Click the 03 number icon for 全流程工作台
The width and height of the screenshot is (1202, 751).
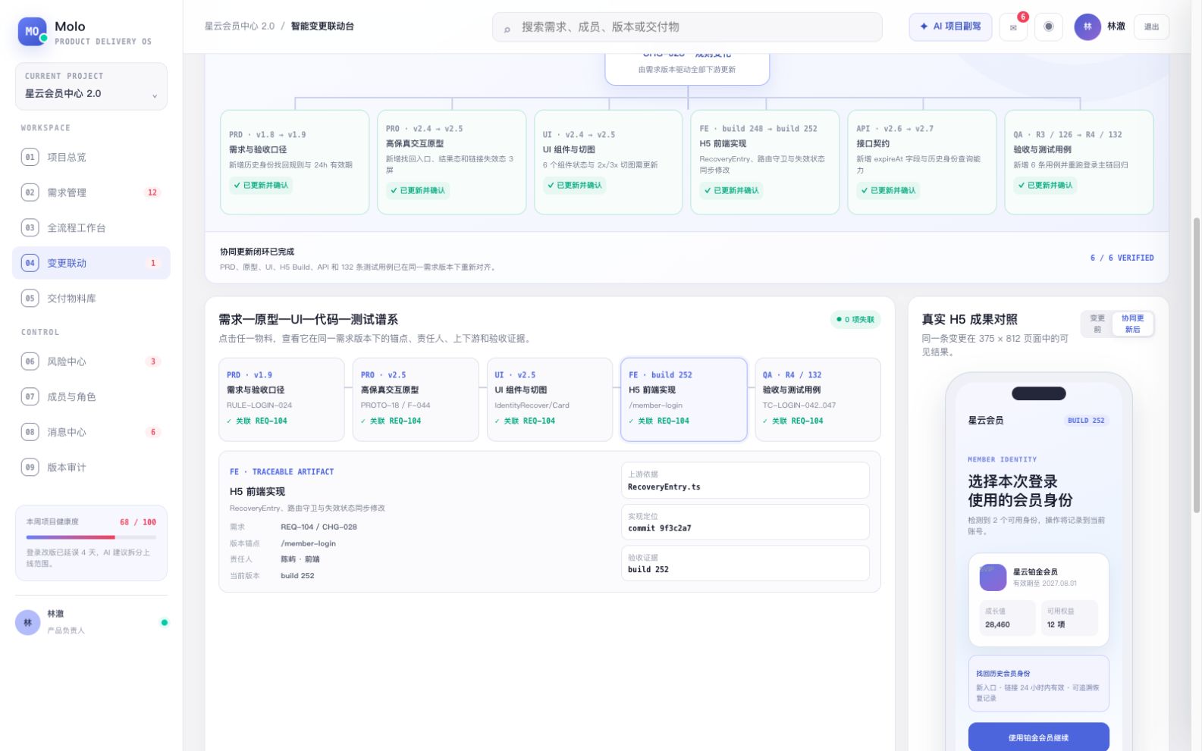tap(30, 227)
